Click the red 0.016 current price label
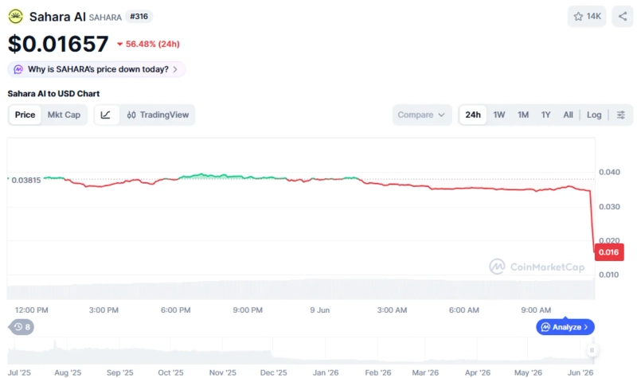The width and height of the screenshot is (637, 378). [x=608, y=252]
